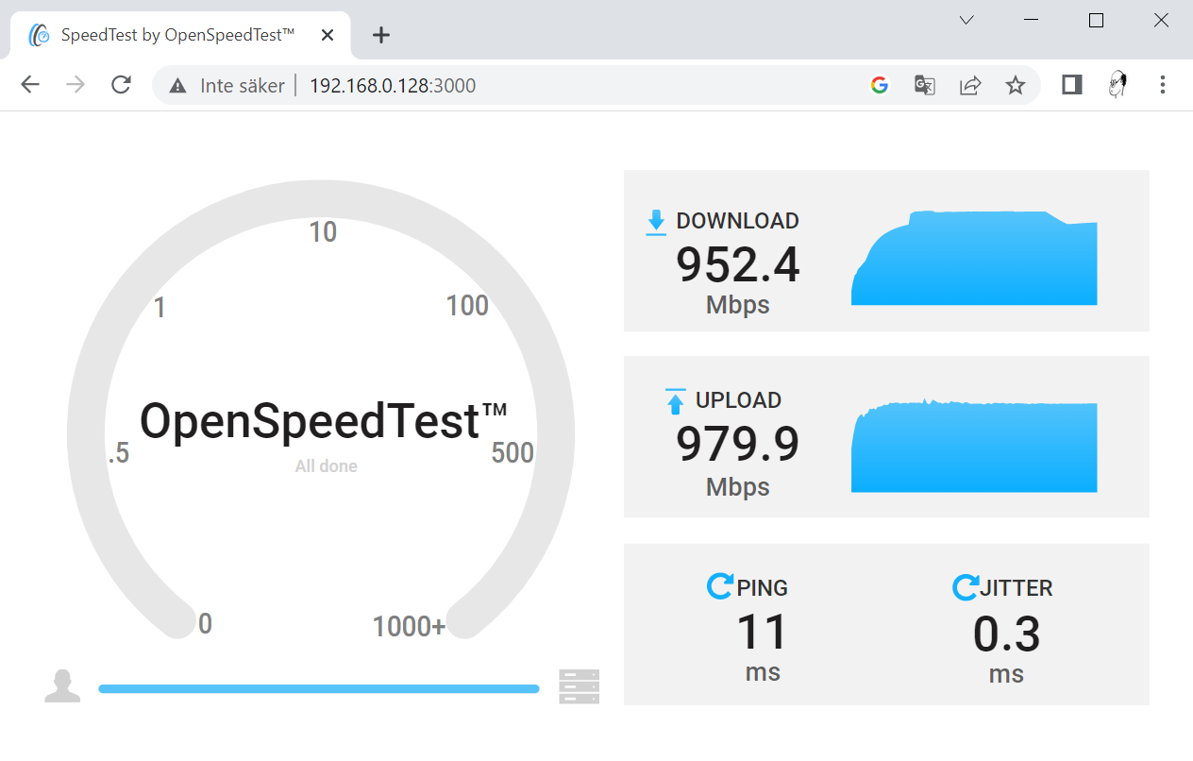The height and width of the screenshot is (761, 1193).
Task: Click the DOWNLOAD label
Action: pyautogui.click(x=738, y=221)
